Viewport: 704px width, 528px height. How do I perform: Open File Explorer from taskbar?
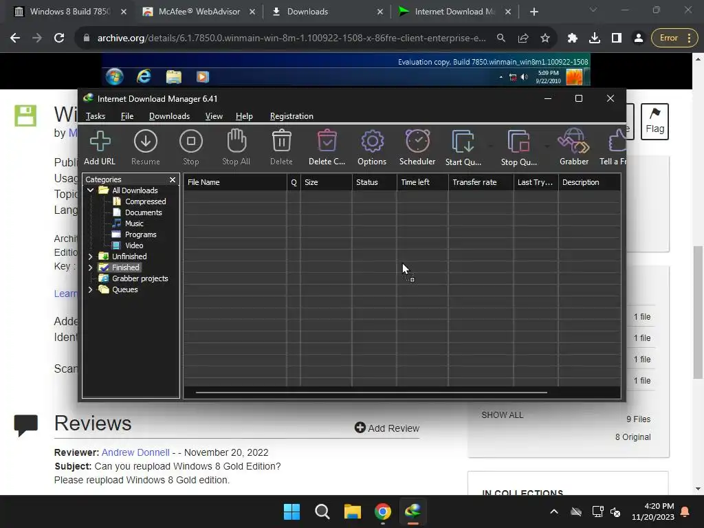point(353,511)
